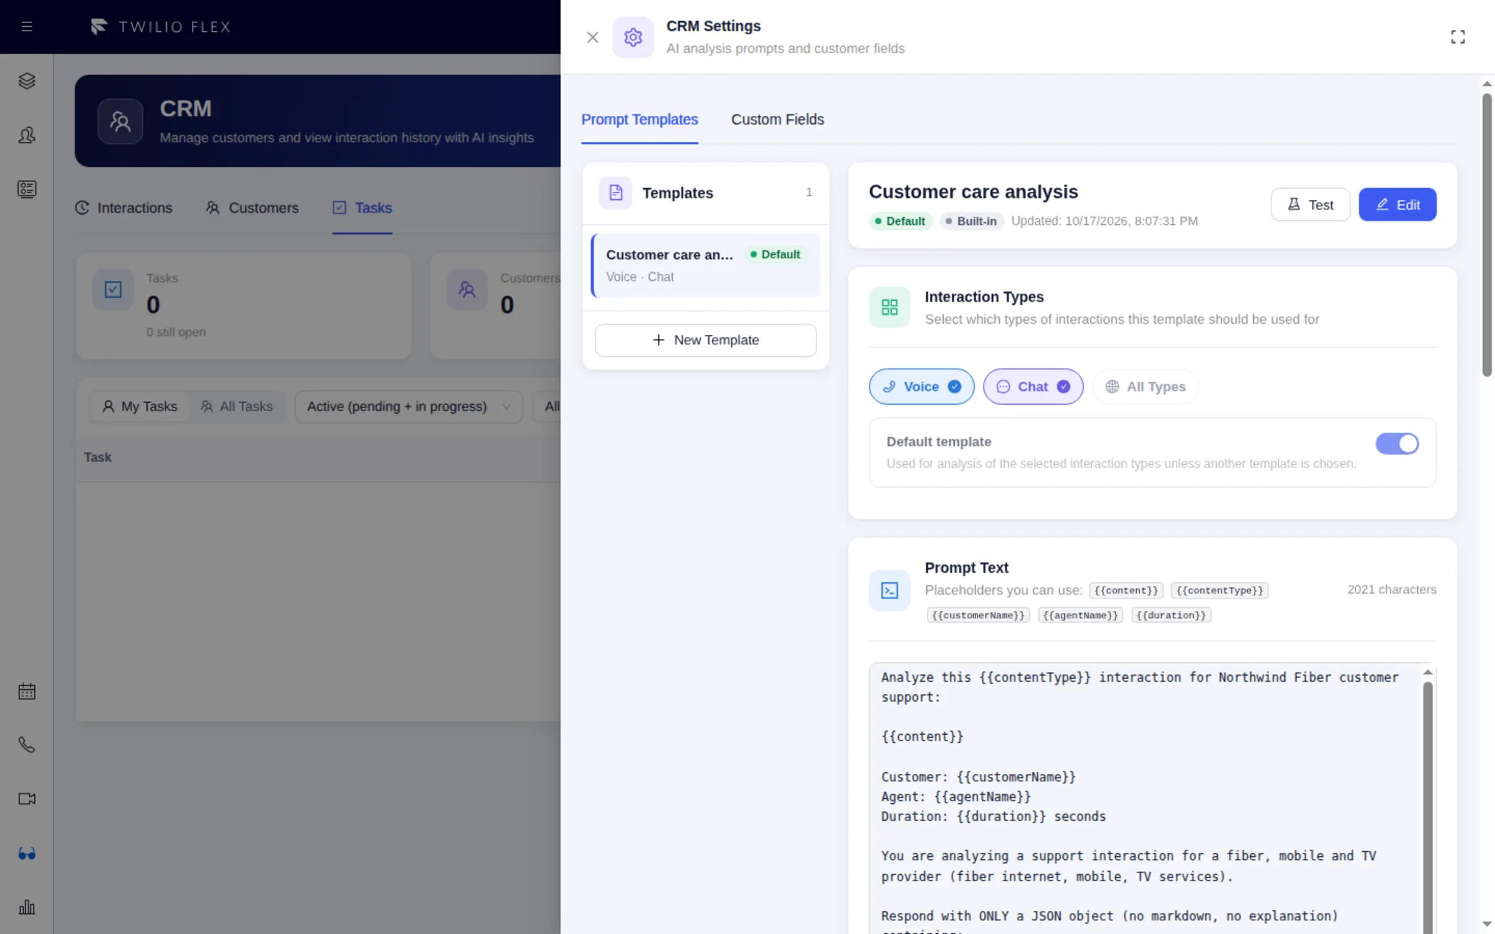The image size is (1495, 934).
Task: Click the {{duration}} placeholder chip
Action: 1171,615
